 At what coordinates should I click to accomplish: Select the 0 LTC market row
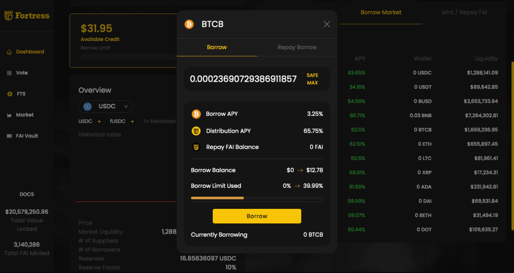pos(423,158)
